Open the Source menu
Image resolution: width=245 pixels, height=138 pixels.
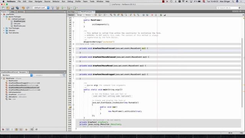pyautogui.click(x=47, y=2)
